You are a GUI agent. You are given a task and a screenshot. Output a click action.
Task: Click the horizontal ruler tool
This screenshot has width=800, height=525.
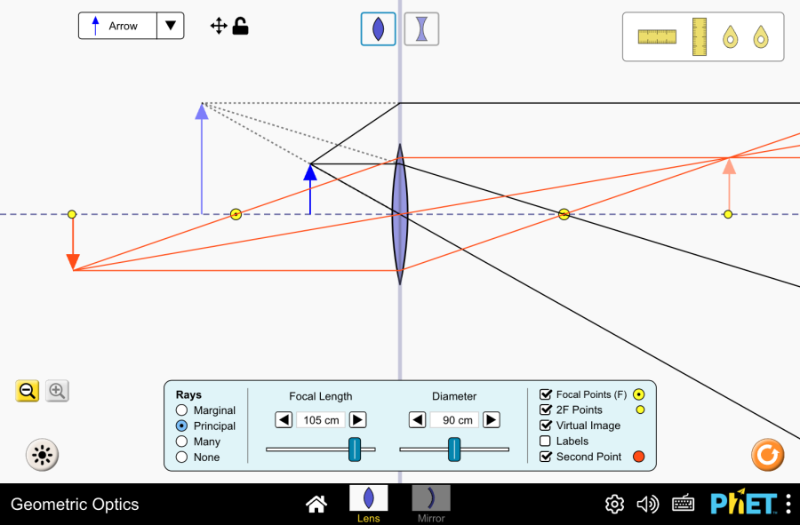[x=657, y=36]
